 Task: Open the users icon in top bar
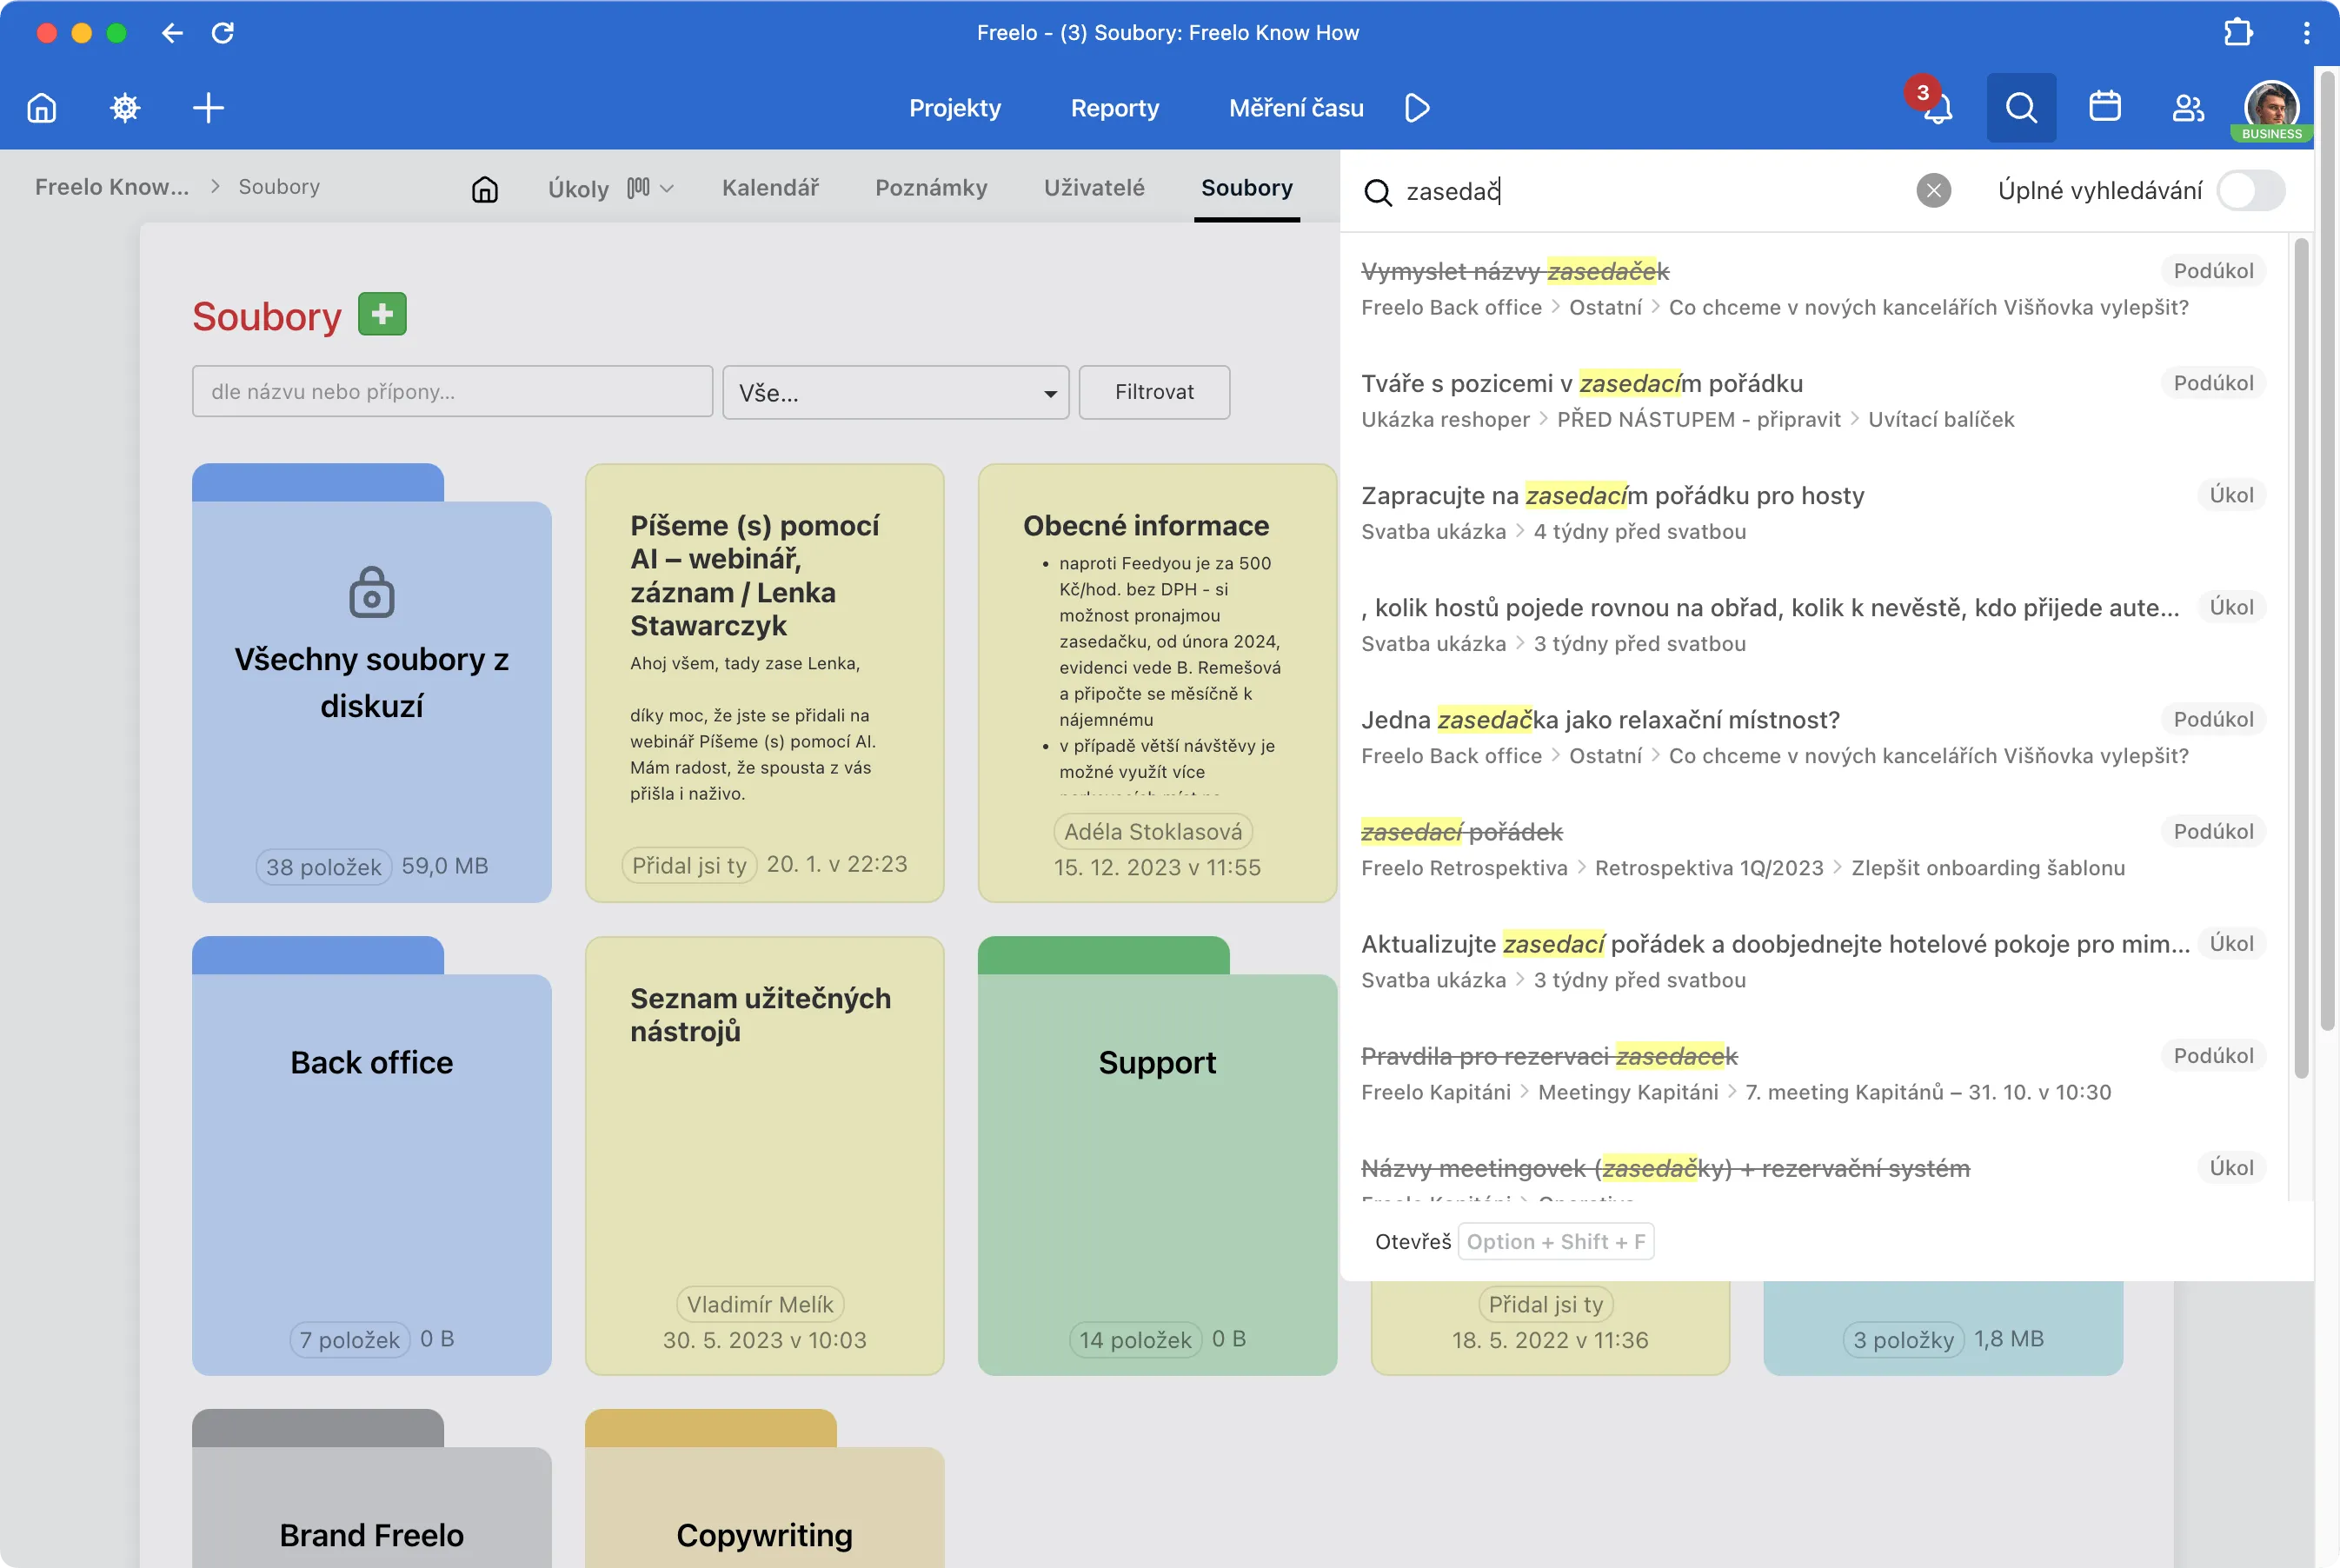(2188, 107)
